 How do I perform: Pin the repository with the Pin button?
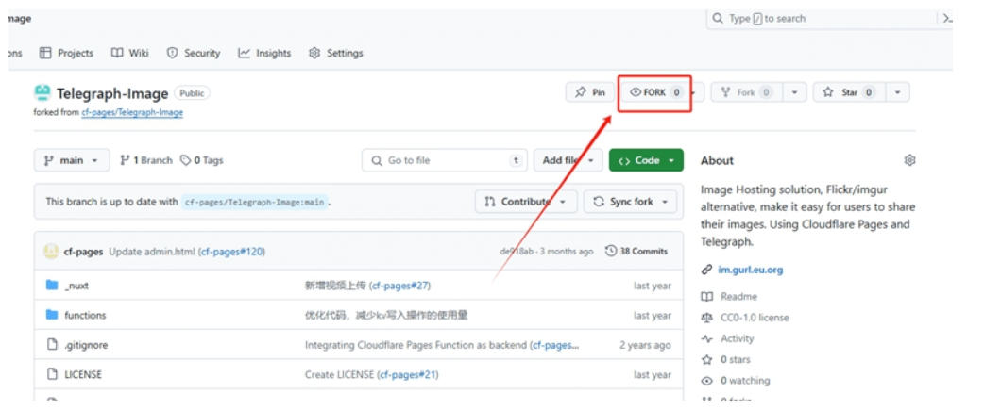(590, 92)
